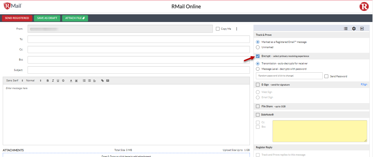Apply strikethrough formatting in editor toolbar
This screenshot has height=157, width=373.
(x=63, y=81)
